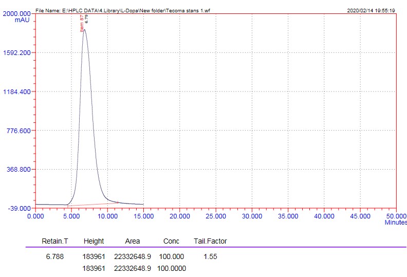407x277 pixels.
Task: Click the 50.000 tick on the x-axis
Action: click(396, 216)
